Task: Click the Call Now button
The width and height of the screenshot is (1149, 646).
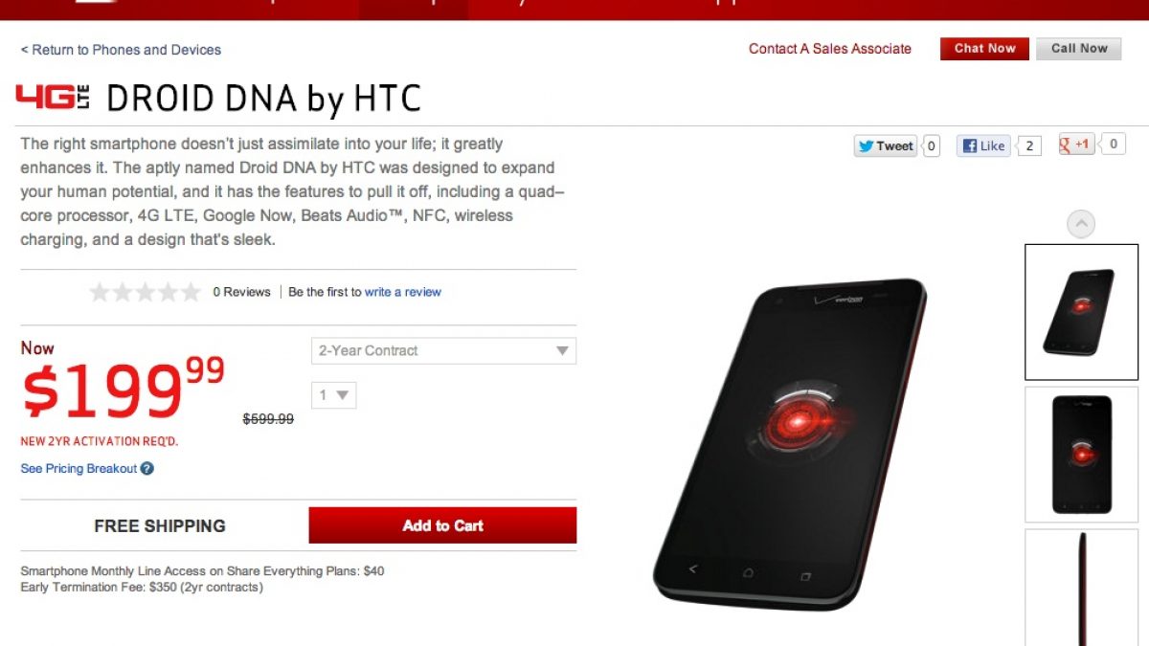Action: pyautogui.click(x=1079, y=49)
